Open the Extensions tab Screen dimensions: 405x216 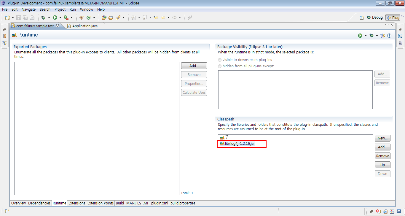[x=76, y=203]
